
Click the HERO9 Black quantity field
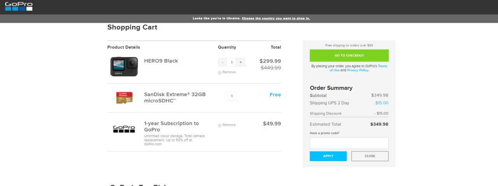tap(231, 62)
